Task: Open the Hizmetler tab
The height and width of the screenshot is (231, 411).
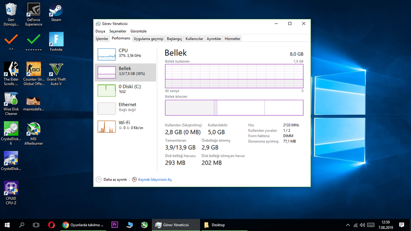Action: point(232,39)
